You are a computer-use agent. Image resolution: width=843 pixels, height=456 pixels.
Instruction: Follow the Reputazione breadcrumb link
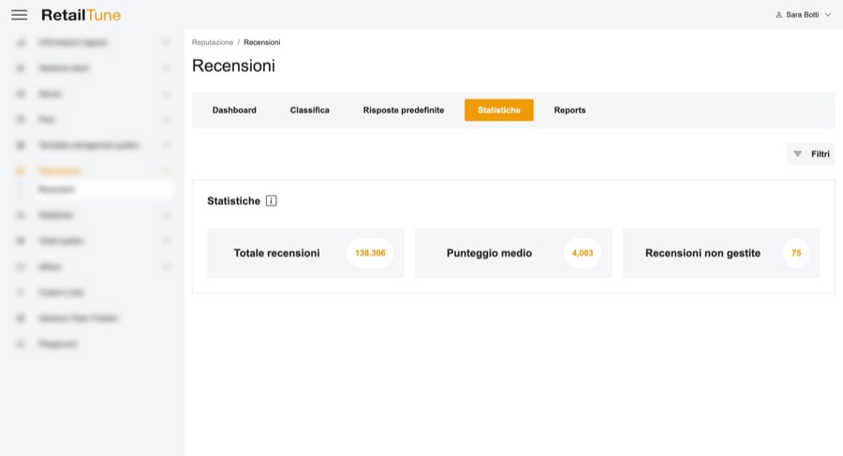213,42
